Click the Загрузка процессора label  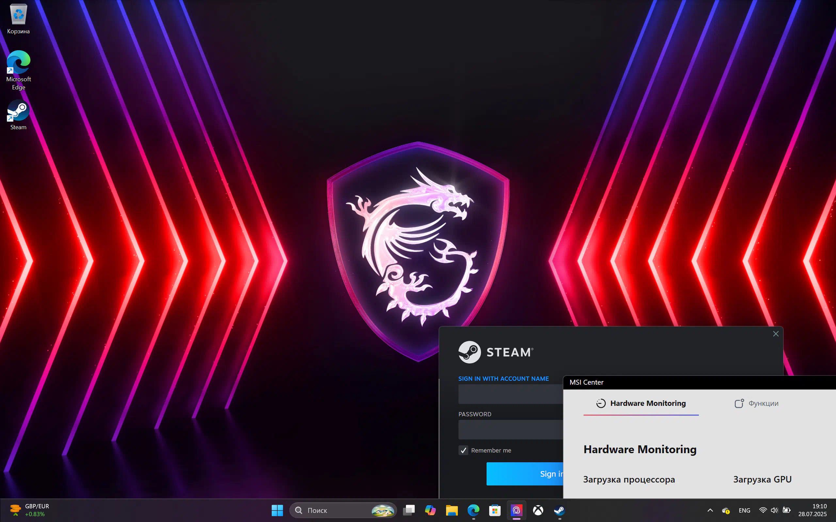(629, 480)
